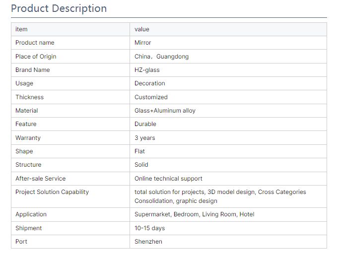The image size is (338, 256).
Task: Click the 'Usage' row label
Action: [x=24, y=83]
